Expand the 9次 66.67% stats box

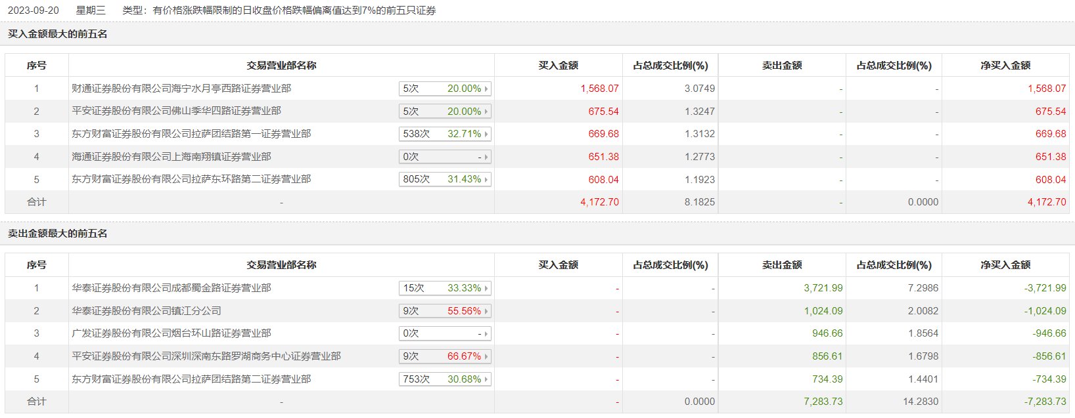[x=445, y=356]
